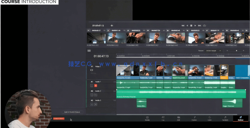This screenshot has height=128, width=250.
Task: Click clip number badge 04
Action: click(x=148, y=30)
